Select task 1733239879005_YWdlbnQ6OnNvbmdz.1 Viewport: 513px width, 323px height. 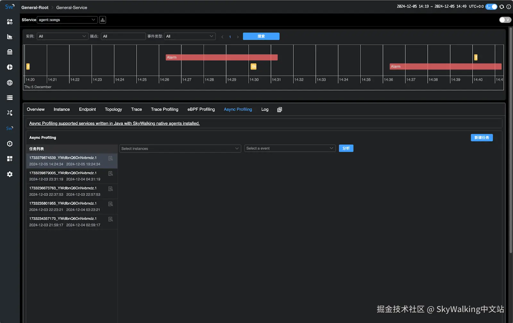(72, 176)
